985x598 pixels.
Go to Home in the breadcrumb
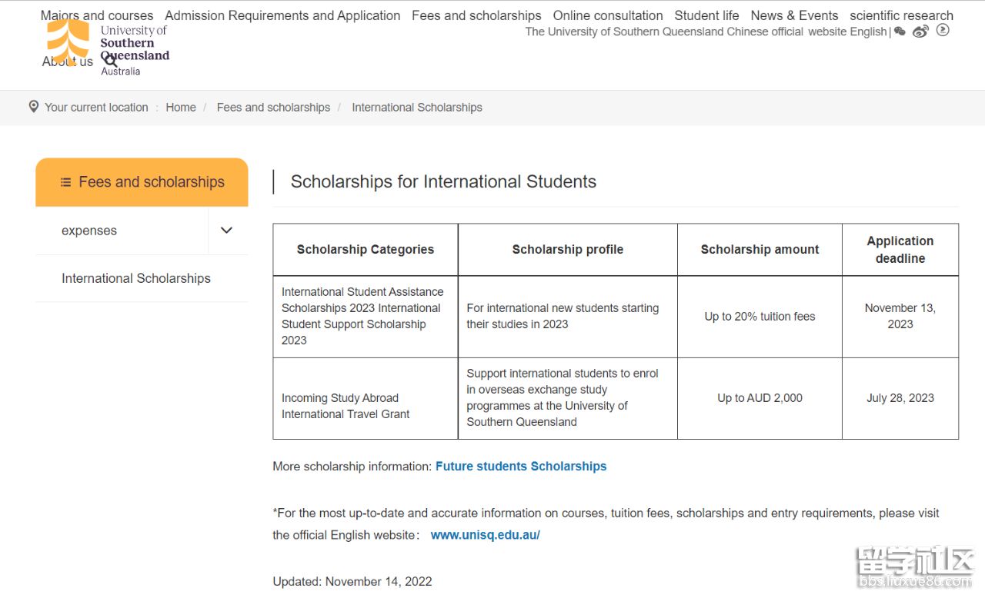click(181, 107)
